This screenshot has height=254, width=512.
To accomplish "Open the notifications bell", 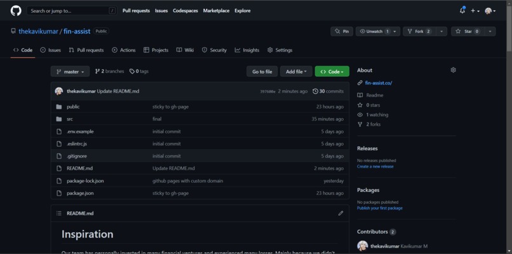I will [462, 10].
